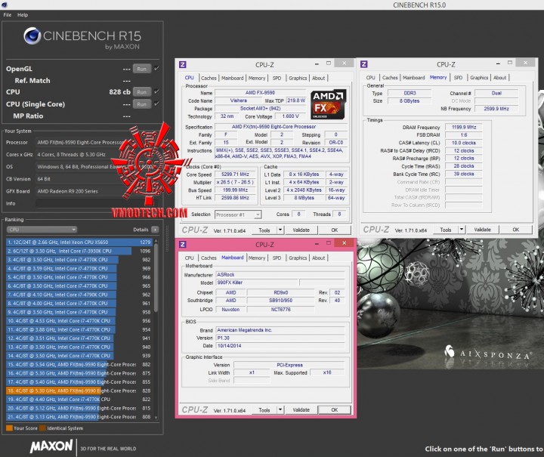Image resolution: width=544 pixels, height=457 pixels.
Task: Run the CPU benchmark
Action: (141, 92)
